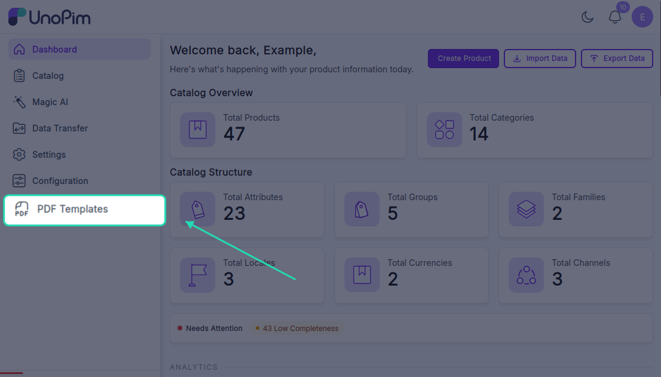
Task: Click the 43 Low Completeness badge
Action: tap(297, 328)
